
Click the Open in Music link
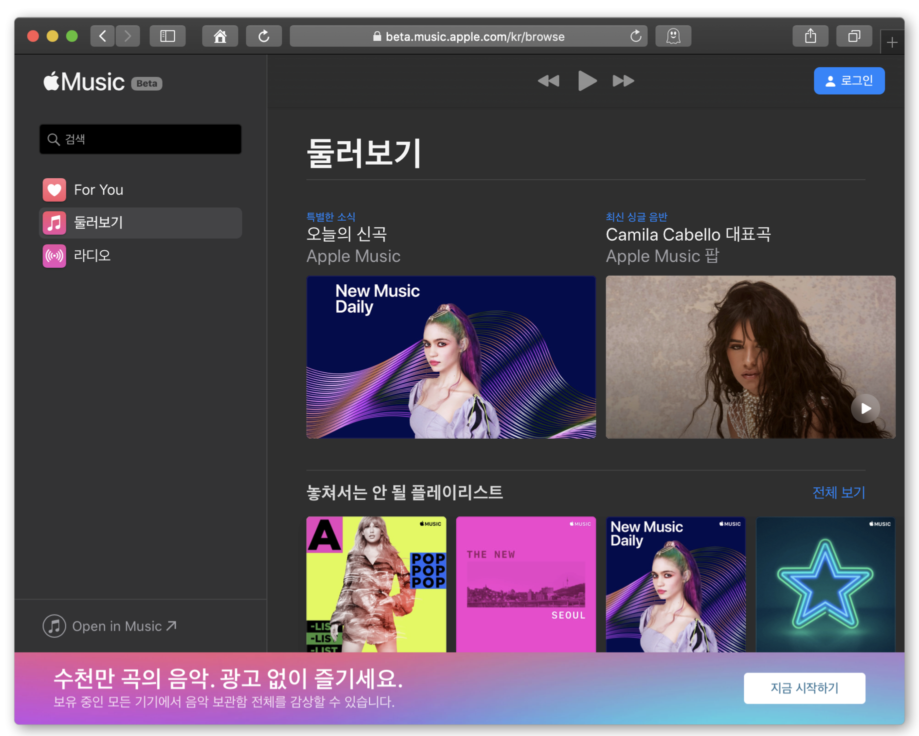pos(124,626)
